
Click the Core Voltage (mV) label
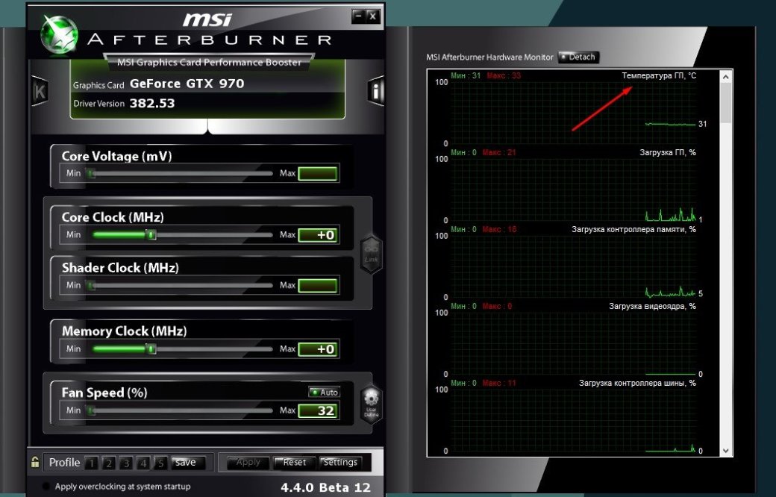pos(117,157)
